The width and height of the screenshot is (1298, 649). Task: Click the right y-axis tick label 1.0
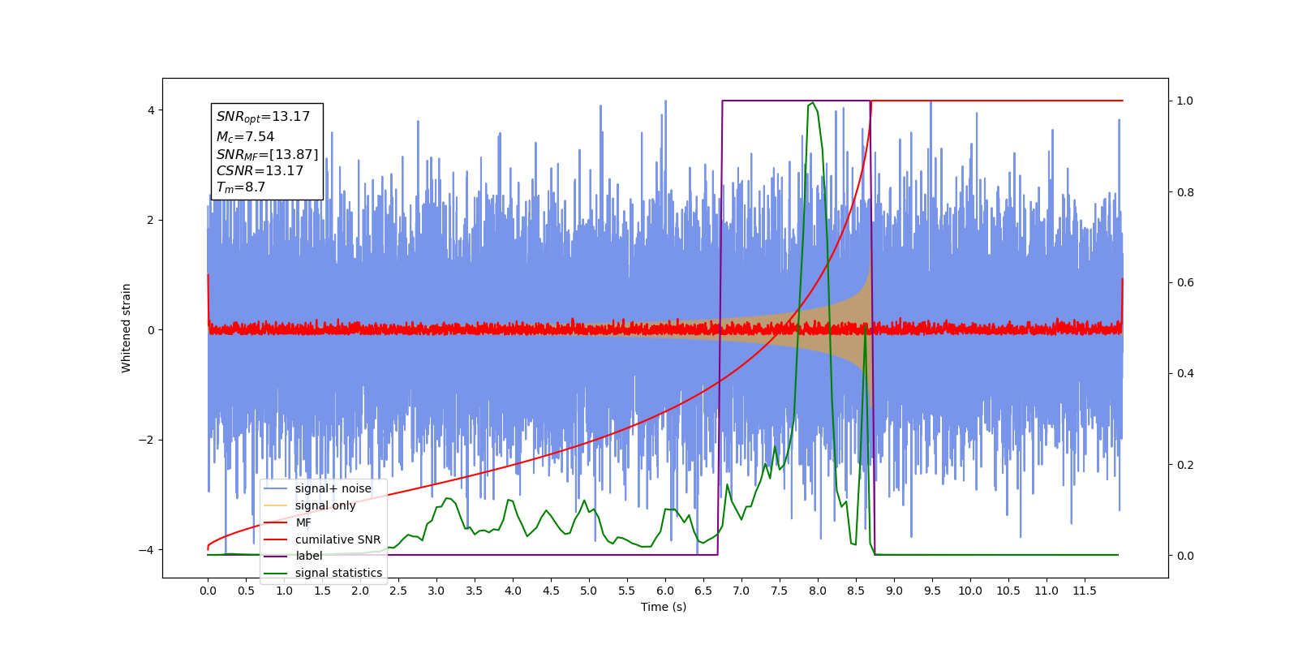click(1185, 101)
